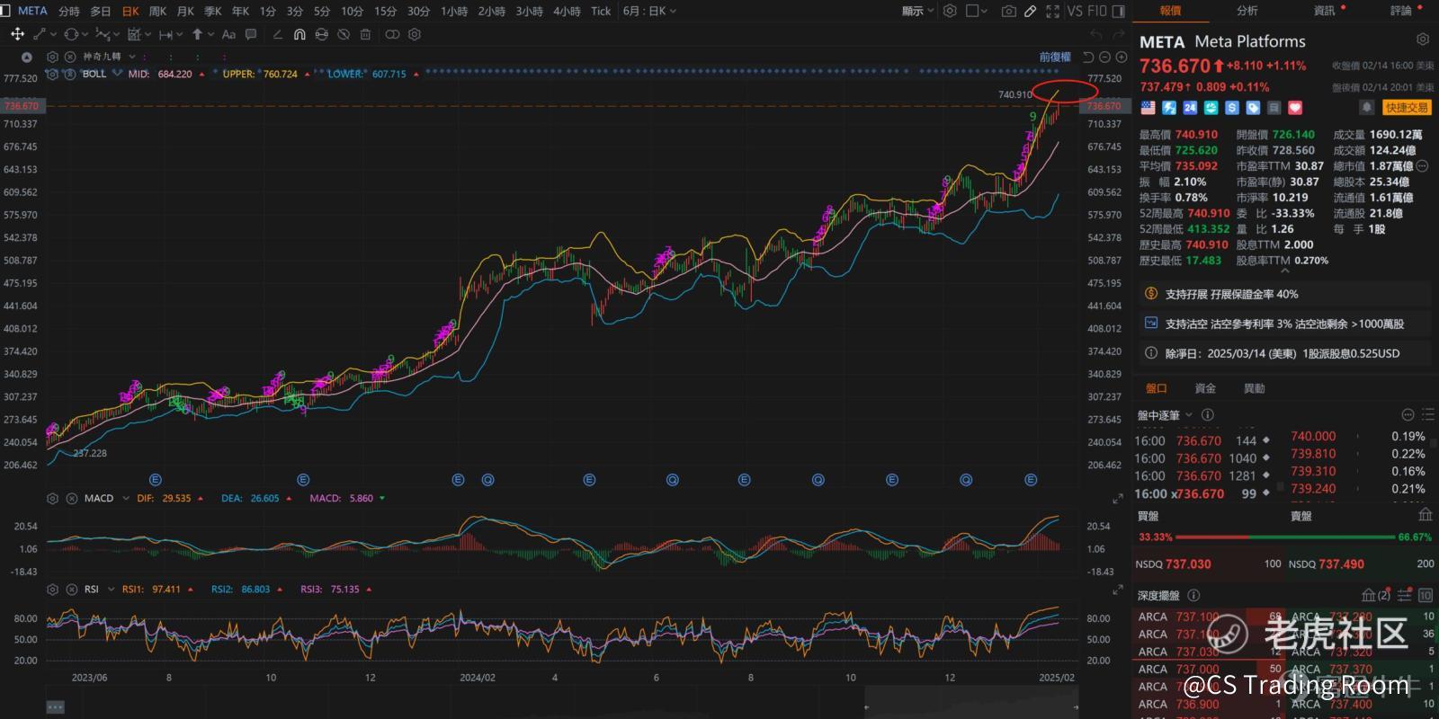Select the 1小時 timeframe
The width and height of the screenshot is (1439, 719).
pyautogui.click(x=454, y=11)
